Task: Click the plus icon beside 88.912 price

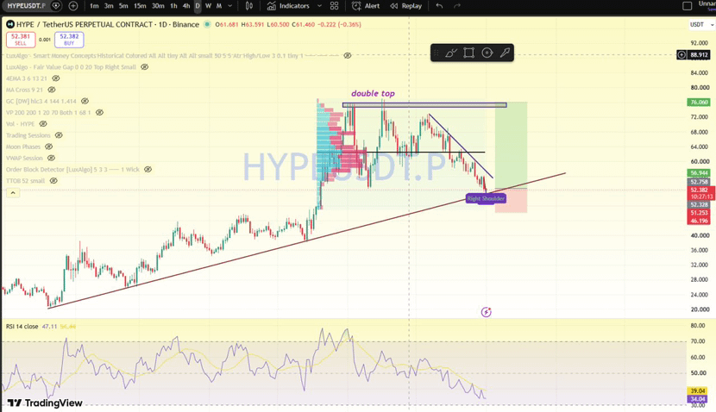Action: tap(681, 55)
